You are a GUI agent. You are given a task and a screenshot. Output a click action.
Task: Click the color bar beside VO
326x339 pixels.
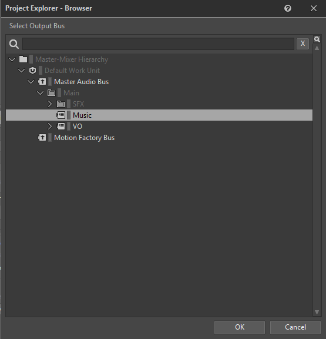(69, 127)
